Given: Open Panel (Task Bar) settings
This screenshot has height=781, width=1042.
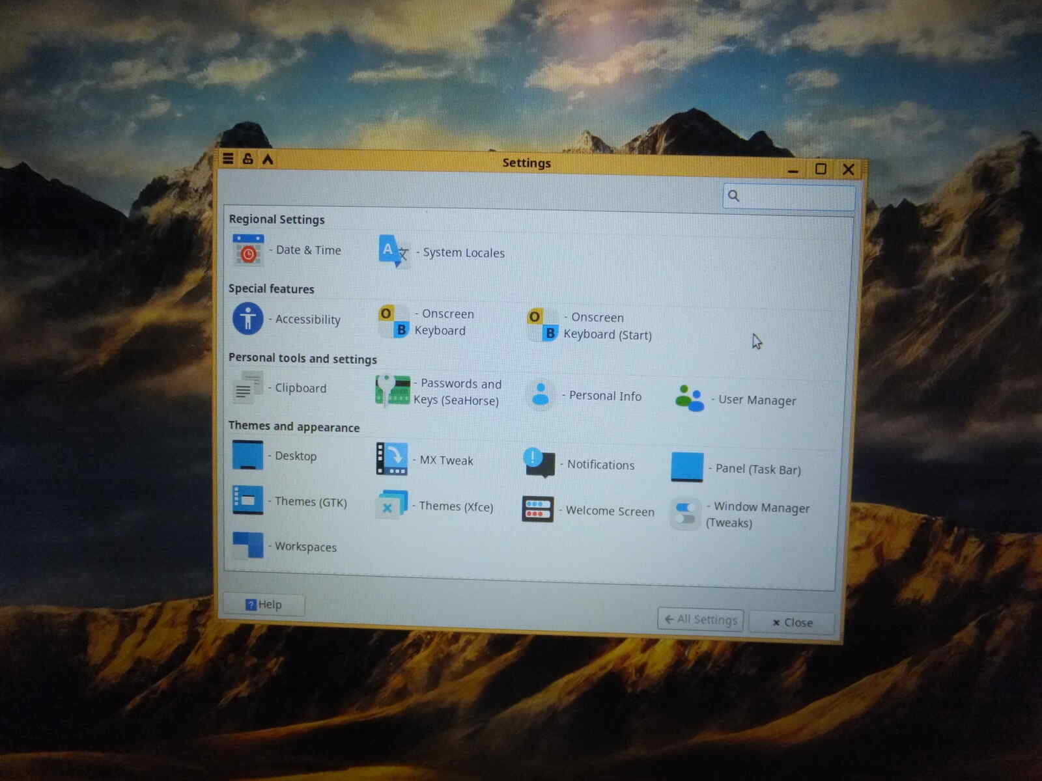Looking at the screenshot, I should pyautogui.click(x=736, y=468).
